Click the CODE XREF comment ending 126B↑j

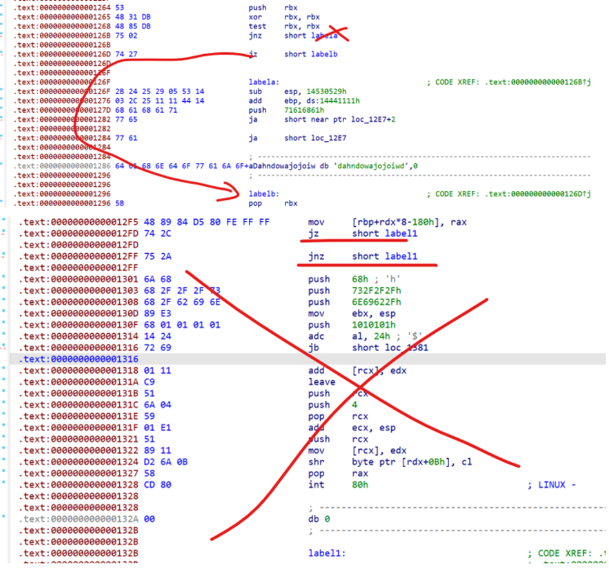pyautogui.click(x=509, y=82)
